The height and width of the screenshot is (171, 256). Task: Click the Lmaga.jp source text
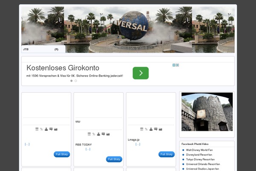134,140
